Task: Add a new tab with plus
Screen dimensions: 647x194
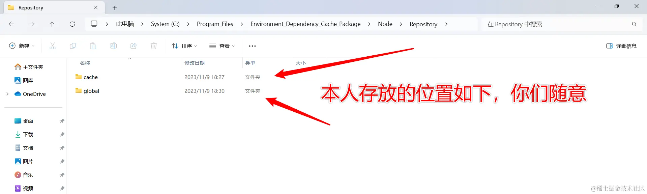Action: click(x=115, y=7)
